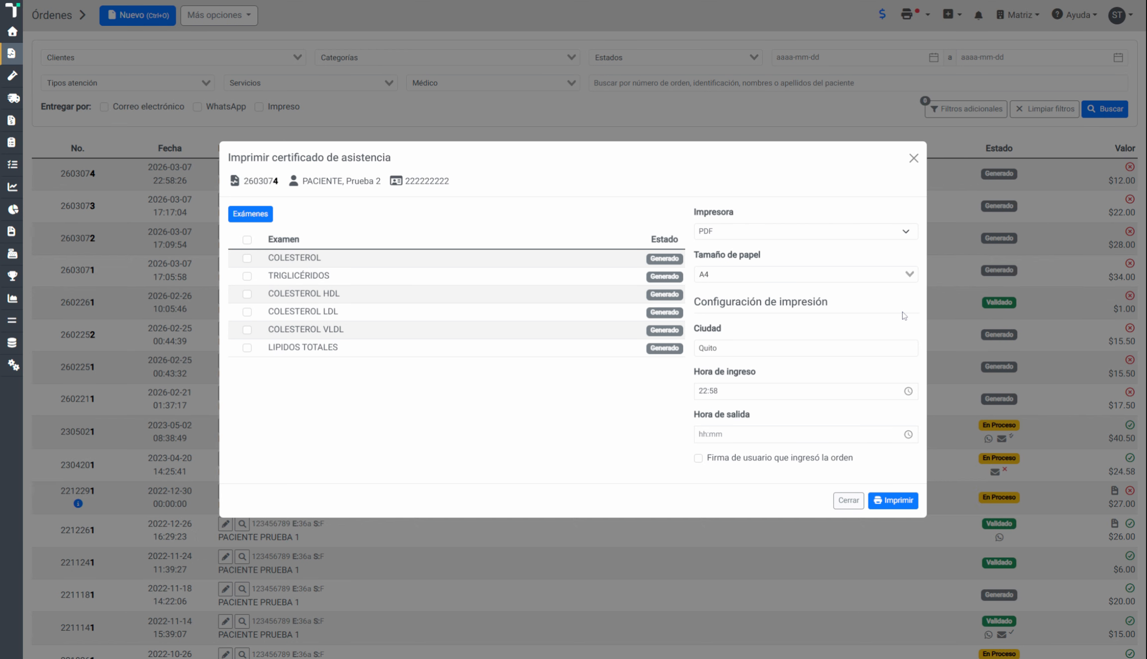Open calendar picker for start date filter

click(933, 58)
